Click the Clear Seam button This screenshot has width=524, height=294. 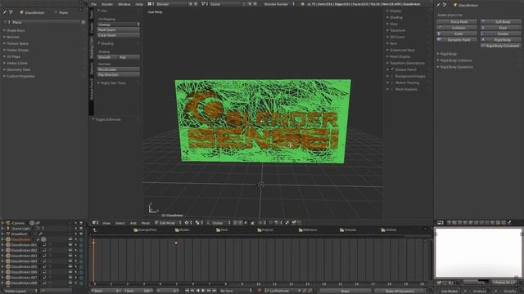[x=118, y=35]
